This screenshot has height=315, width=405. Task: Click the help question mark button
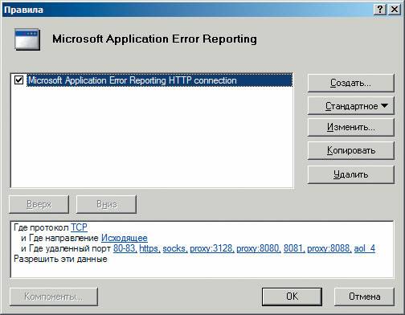pos(380,10)
